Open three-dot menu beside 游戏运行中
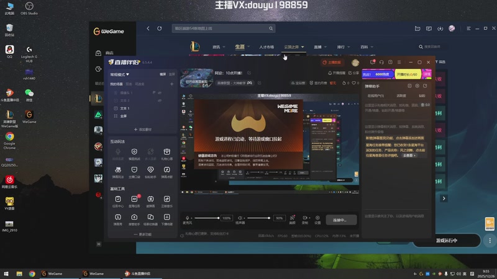The width and height of the screenshot is (497, 279). [x=490, y=241]
